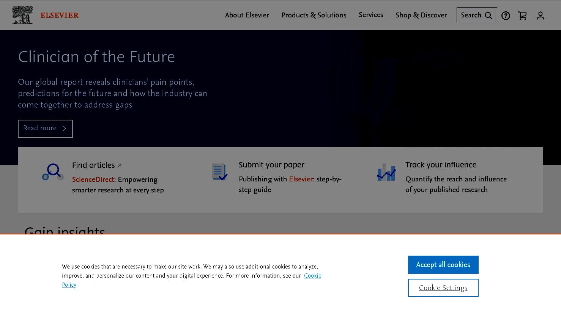Follow the ScienceDirect link
Image resolution: width=561 pixels, height=317 pixels.
point(93,180)
